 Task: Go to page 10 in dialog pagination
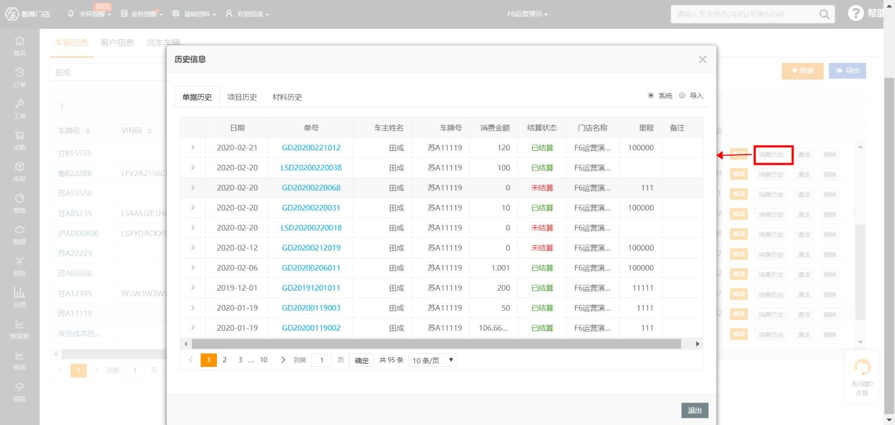[x=263, y=360]
